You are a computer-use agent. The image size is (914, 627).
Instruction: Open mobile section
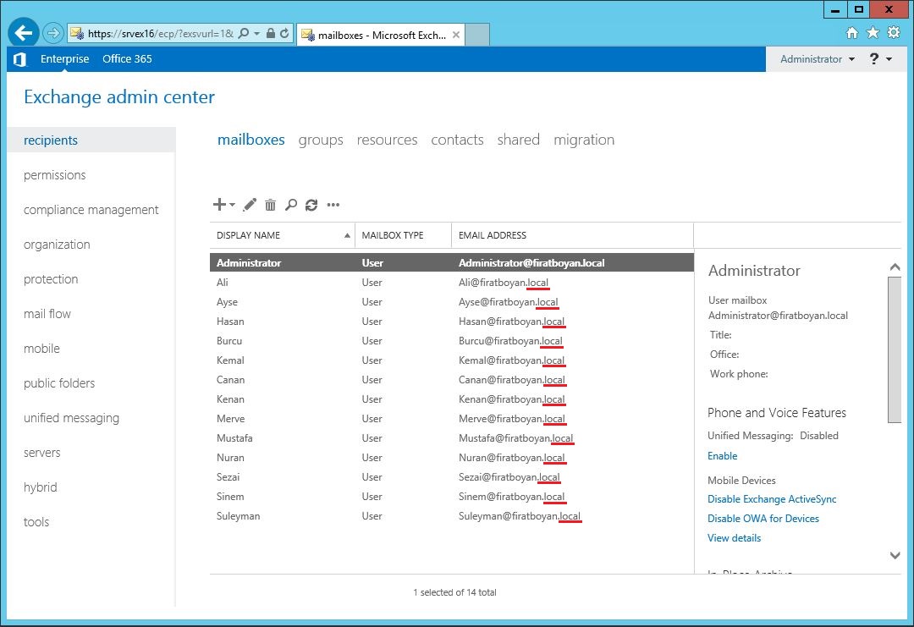[x=41, y=349]
